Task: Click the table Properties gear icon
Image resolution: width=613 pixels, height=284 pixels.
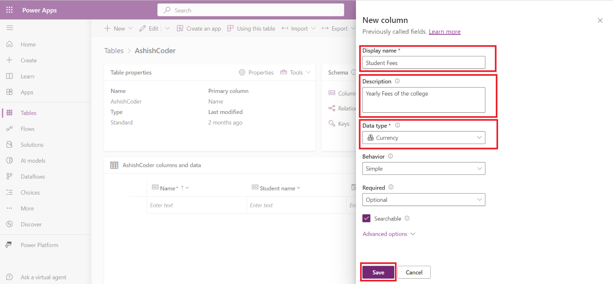Action: pyautogui.click(x=242, y=72)
